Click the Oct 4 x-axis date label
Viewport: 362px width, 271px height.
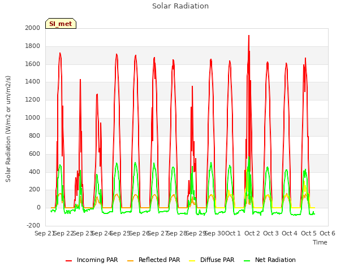point(290,233)
